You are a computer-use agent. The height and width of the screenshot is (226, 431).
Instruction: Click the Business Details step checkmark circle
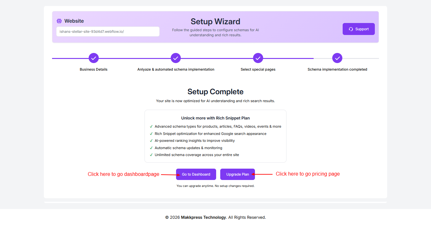[x=94, y=58]
